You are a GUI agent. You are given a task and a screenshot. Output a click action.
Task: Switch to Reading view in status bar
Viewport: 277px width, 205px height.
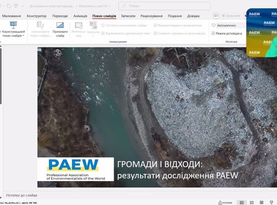(x=261, y=202)
